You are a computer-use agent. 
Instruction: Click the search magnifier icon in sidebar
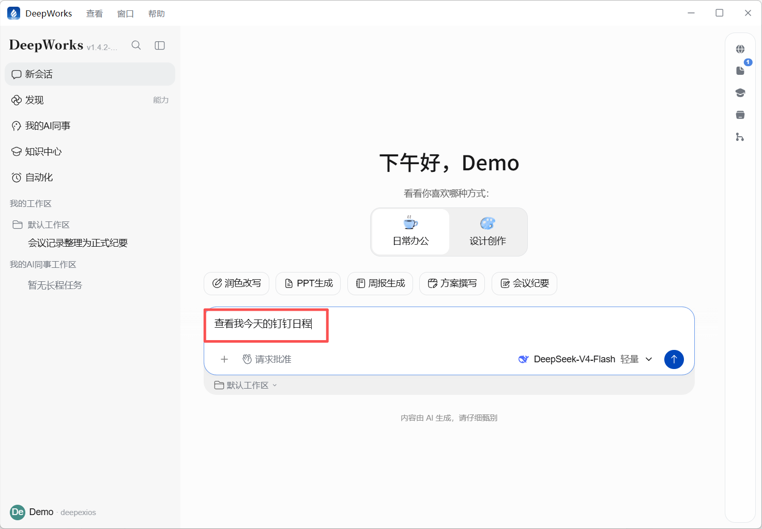pyautogui.click(x=136, y=45)
